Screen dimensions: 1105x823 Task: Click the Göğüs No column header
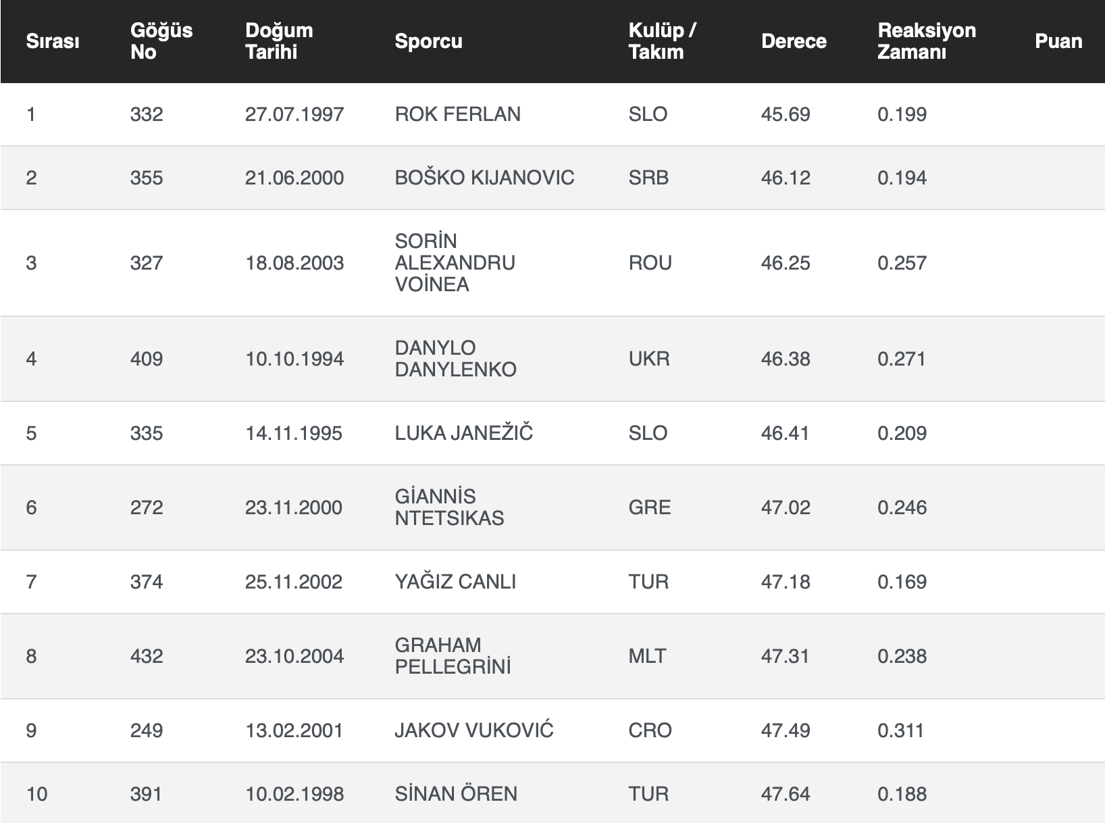(161, 41)
